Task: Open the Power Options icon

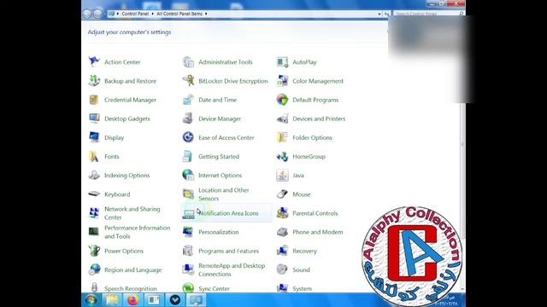Action: (94, 251)
